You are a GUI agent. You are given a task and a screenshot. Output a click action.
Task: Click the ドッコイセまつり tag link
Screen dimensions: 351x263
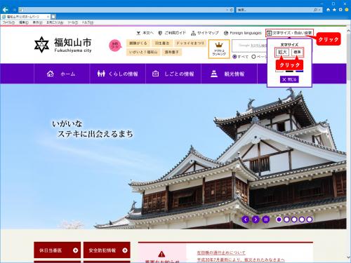click(x=190, y=43)
